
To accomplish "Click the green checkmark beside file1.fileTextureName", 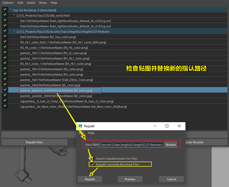I will [5, 20].
